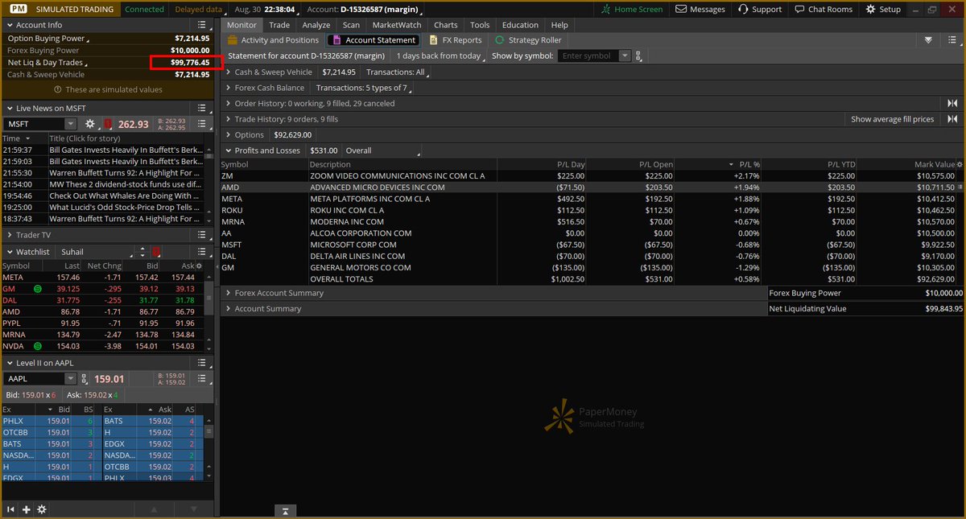Collapse the Watchlist gadget
Image resolution: width=966 pixels, height=519 pixels.
pyautogui.click(x=10, y=252)
